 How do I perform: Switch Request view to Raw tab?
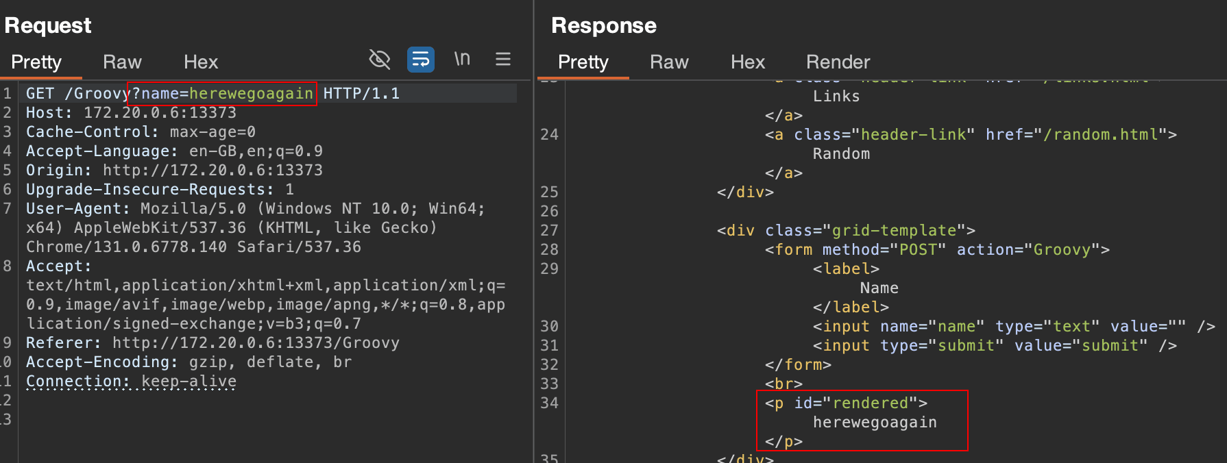pyautogui.click(x=122, y=62)
